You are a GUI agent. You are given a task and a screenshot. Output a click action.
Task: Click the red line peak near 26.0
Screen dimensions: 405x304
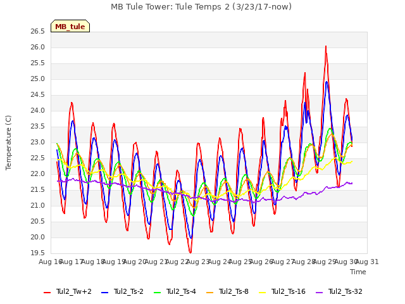click(x=326, y=46)
